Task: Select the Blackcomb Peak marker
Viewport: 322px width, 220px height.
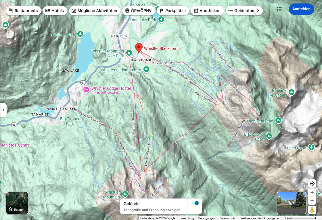Action: [x=269, y=136]
